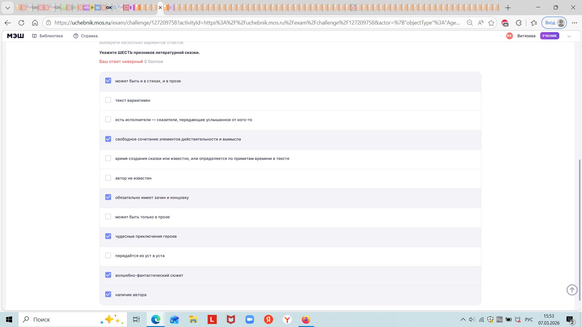
Task: Click the page vertical scrollbar
Action: tap(580, 230)
